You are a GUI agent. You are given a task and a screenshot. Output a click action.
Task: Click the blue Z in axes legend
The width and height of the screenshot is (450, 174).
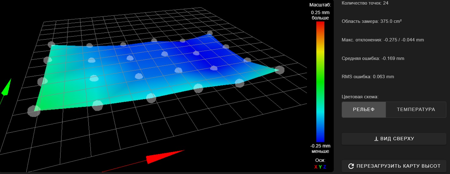click(325, 167)
